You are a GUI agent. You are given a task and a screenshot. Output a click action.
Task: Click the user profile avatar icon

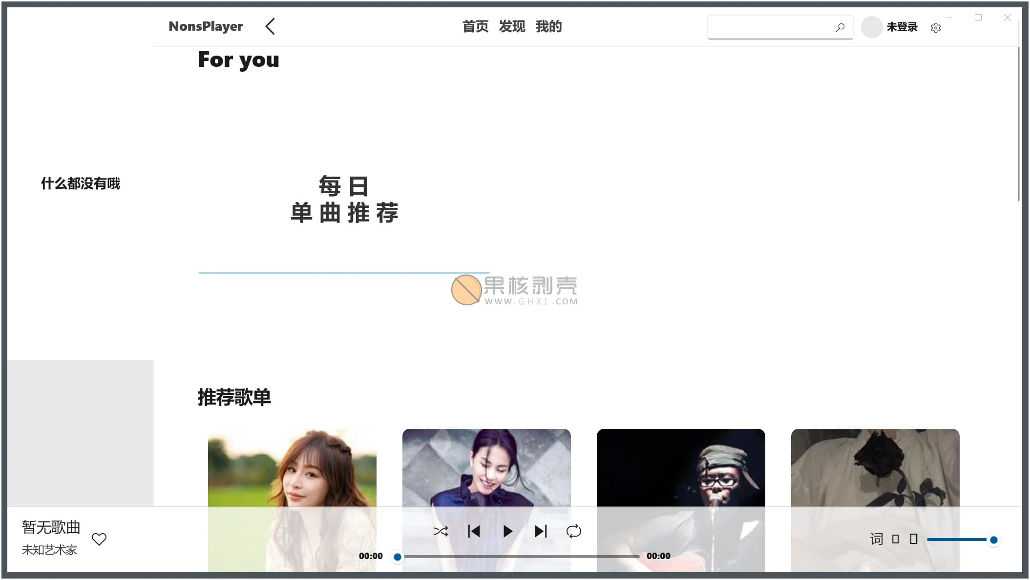(872, 27)
